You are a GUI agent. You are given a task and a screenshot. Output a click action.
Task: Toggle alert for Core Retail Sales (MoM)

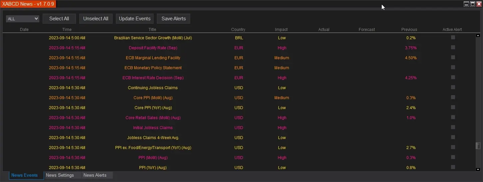[453, 117]
